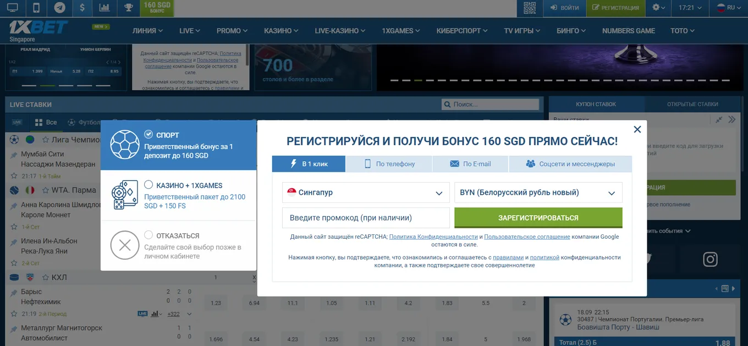Claim the 160 SGD bonus button
Screen dimensions: 748x346
point(157,8)
